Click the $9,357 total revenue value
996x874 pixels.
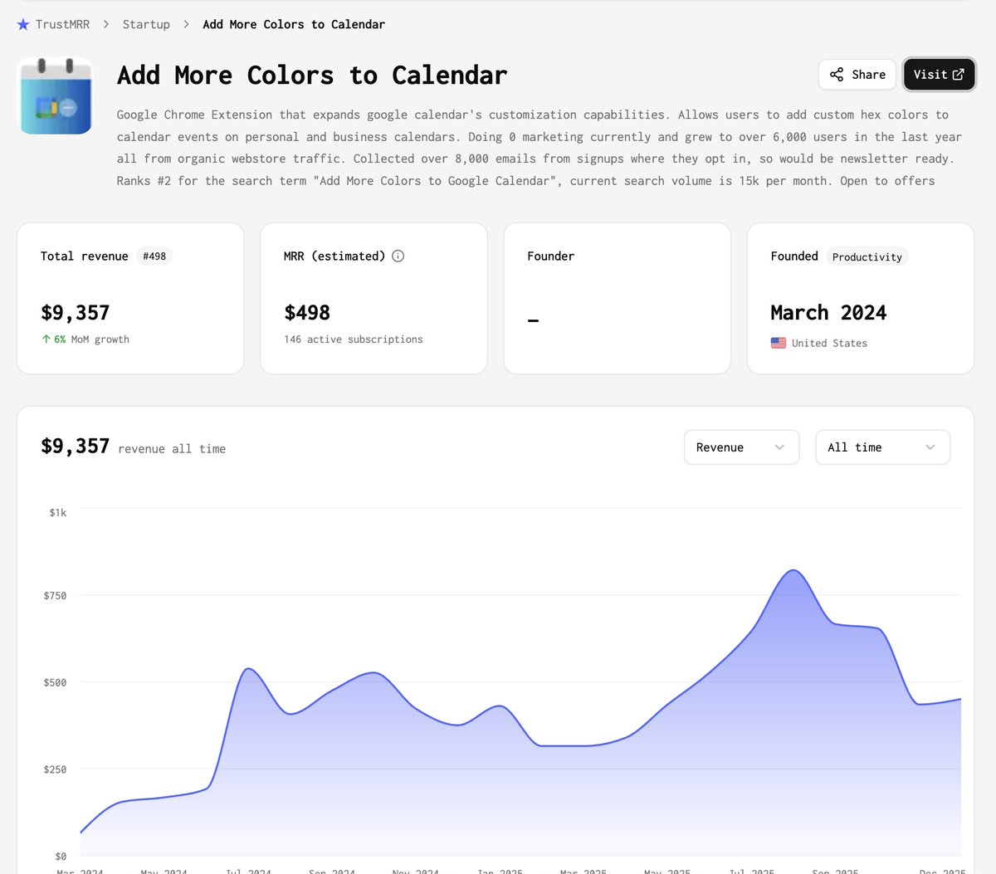pyautogui.click(x=76, y=313)
